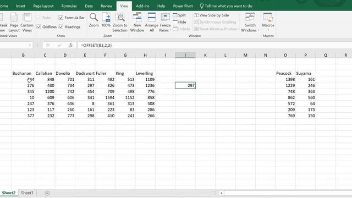Viewport: 352px width, 198px height.
Task: Add a new sheet with plus icon
Action: (x=47, y=193)
